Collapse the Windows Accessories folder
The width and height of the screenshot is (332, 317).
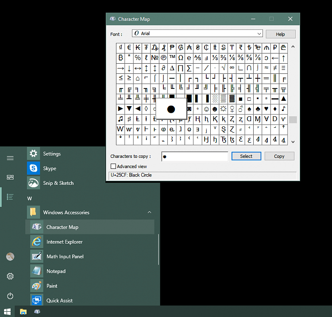tap(150, 212)
